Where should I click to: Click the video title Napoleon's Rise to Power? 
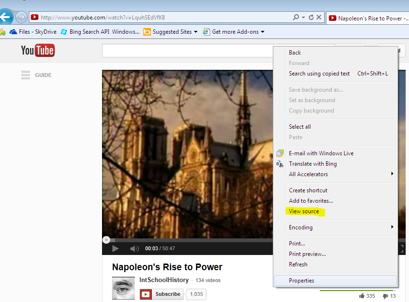pos(167,267)
